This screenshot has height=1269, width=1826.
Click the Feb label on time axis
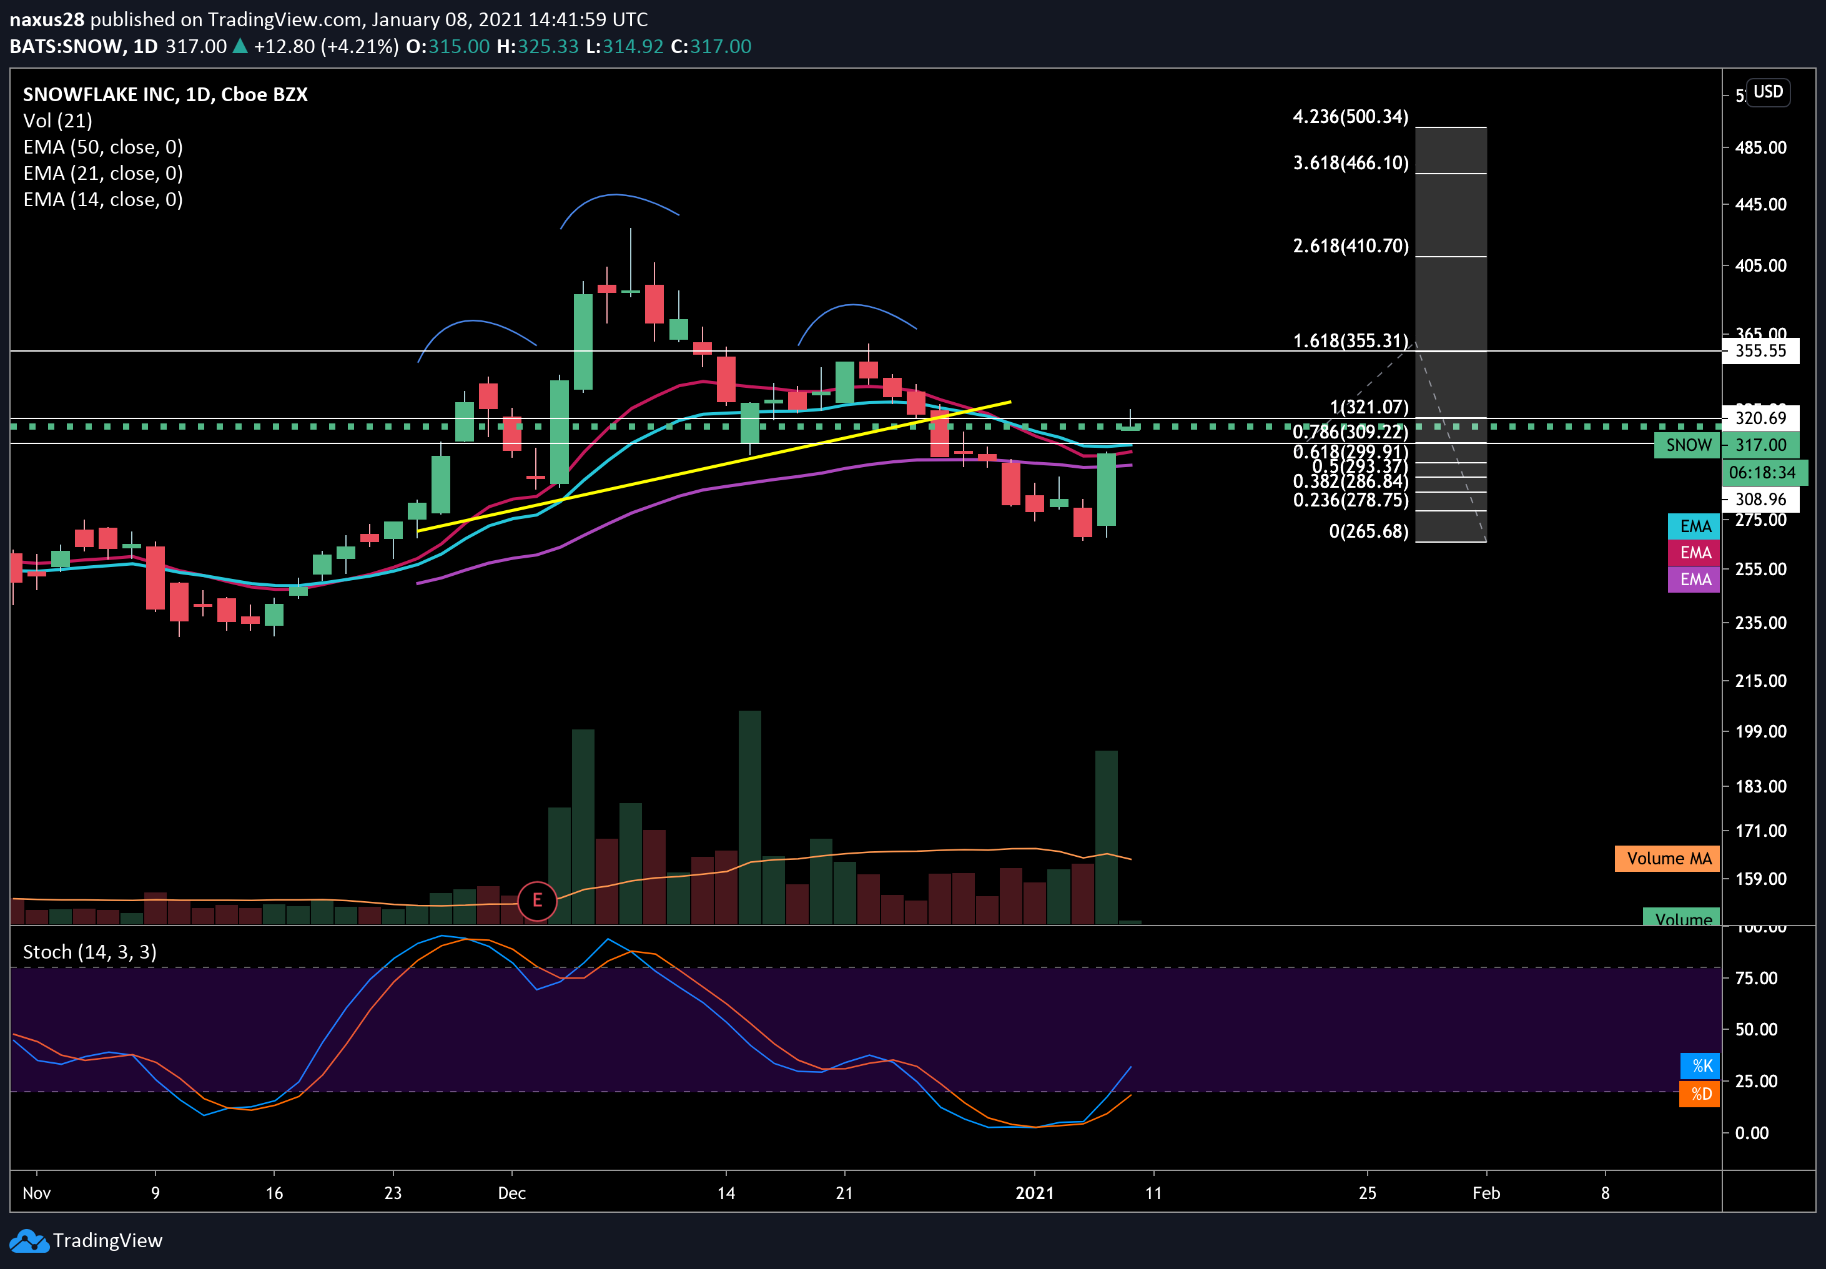tap(1486, 1193)
